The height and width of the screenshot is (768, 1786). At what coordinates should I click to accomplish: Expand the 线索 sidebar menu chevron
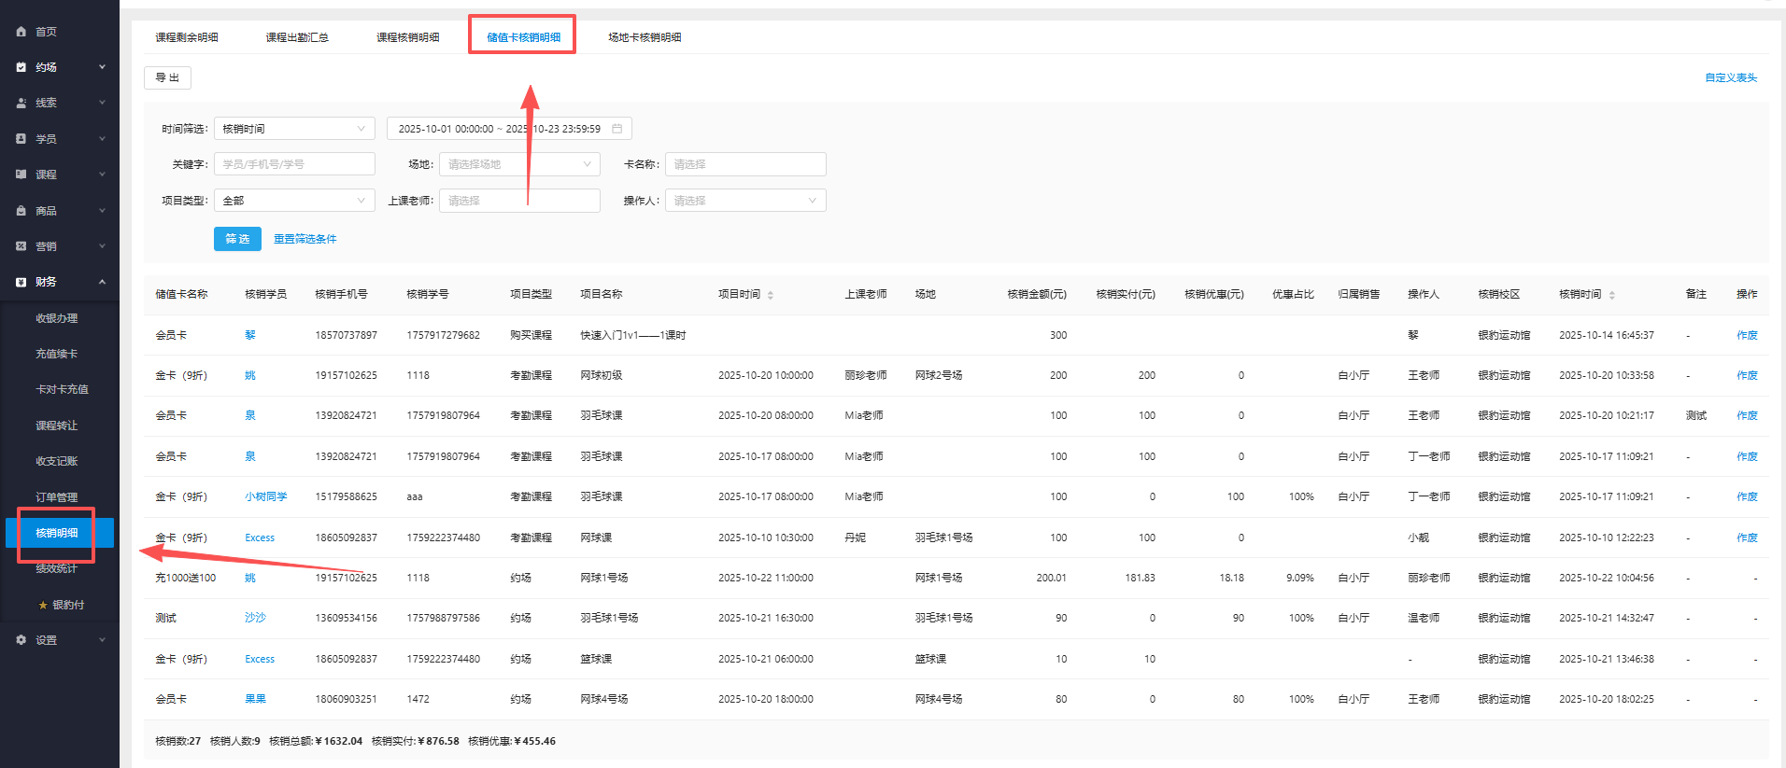pos(102,103)
